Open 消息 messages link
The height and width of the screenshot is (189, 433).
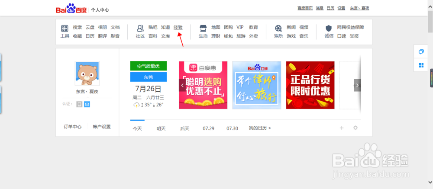[320, 8]
